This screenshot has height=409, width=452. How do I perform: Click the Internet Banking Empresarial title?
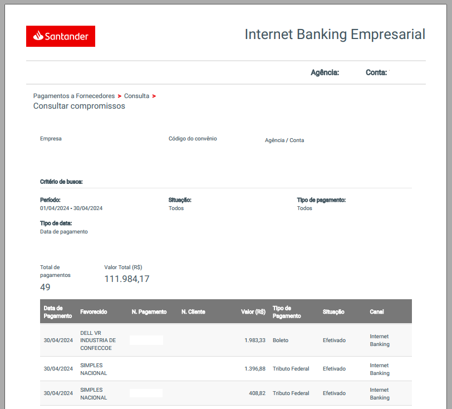(335, 35)
